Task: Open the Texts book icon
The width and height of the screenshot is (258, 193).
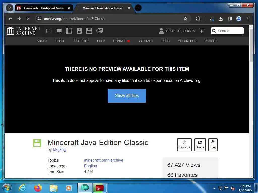Action: click(x=59, y=31)
